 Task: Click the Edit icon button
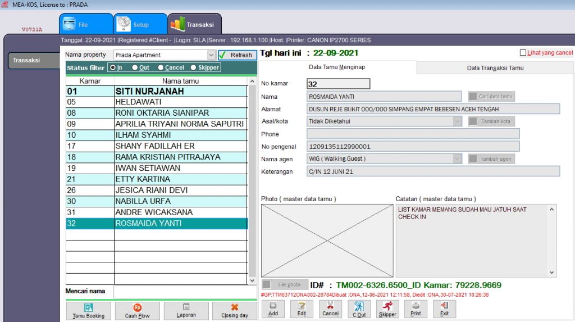pos(302,309)
